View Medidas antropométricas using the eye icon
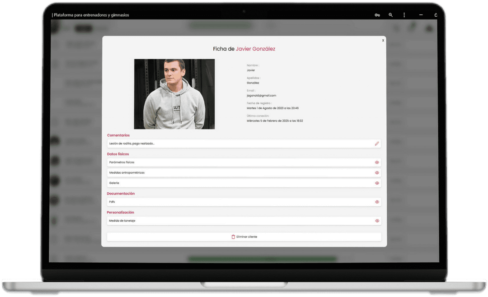Screen dimensions: 488x297 377,172
